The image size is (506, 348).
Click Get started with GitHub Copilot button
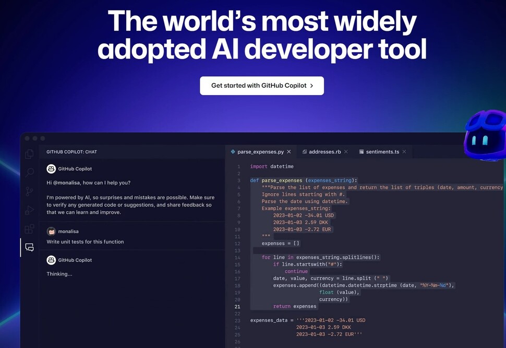coord(262,86)
